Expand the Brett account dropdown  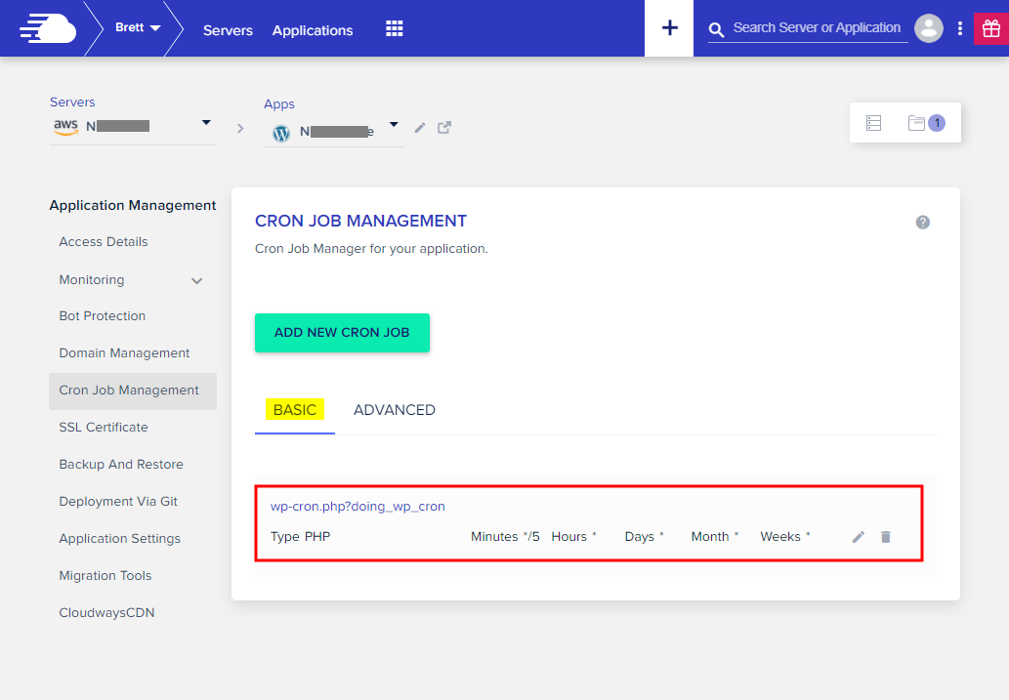point(138,27)
